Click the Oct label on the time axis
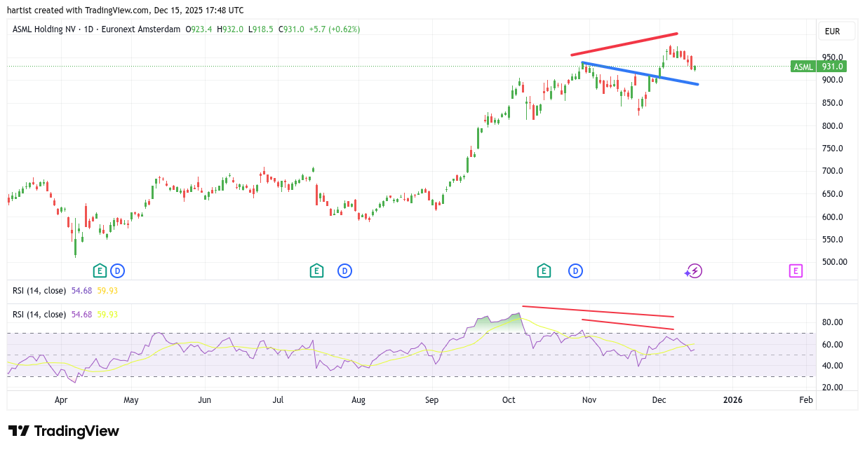The width and height of the screenshot is (865, 452). pyautogui.click(x=509, y=400)
